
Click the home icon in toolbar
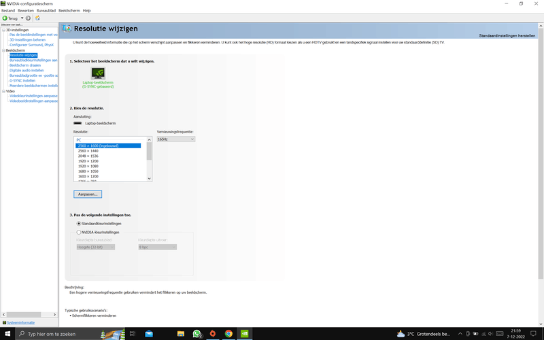click(x=37, y=18)
